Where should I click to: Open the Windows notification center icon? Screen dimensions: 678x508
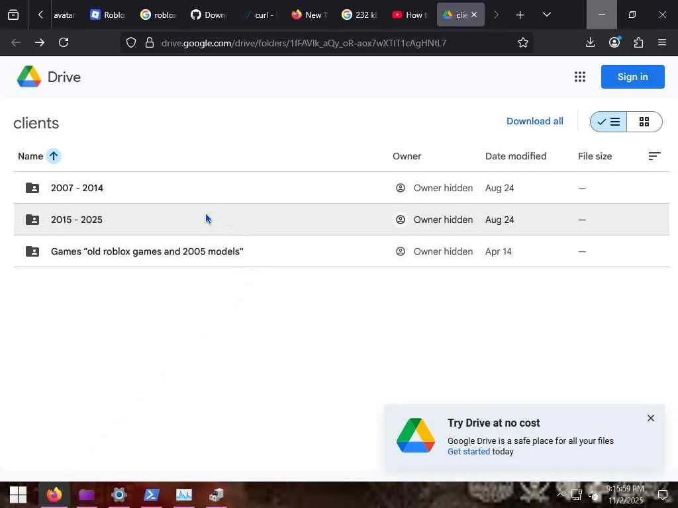pyautogui.click(x=663, y=495)
